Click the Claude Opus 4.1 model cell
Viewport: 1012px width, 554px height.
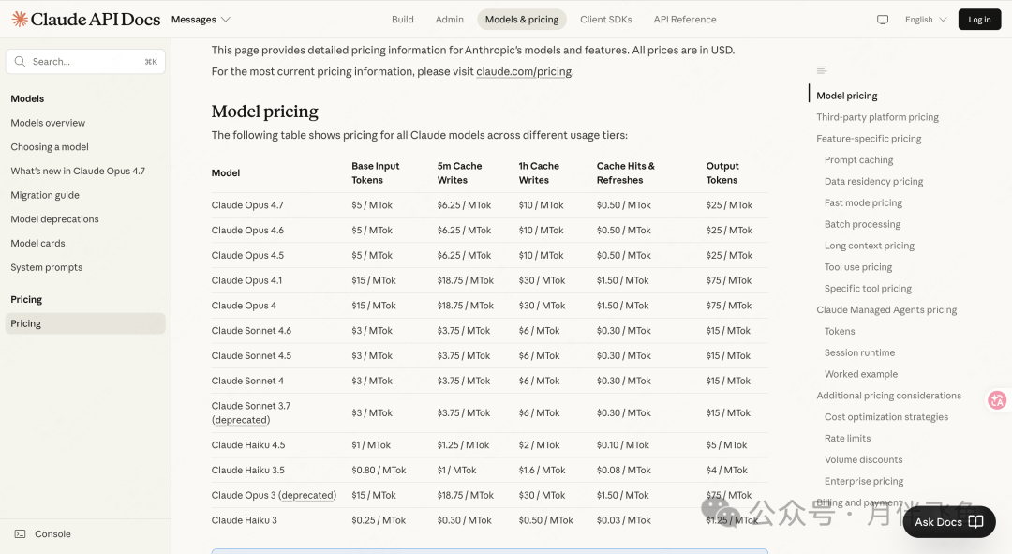246,280
